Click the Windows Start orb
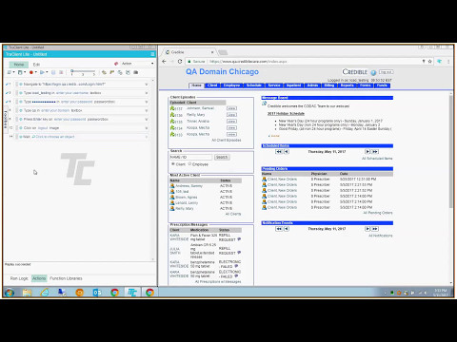The height and width of the screenshot is (342, 457). [10, 293]
